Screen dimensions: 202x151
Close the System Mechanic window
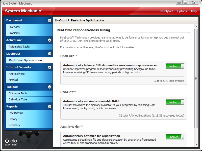pyautogui.click(x=194, y=3)
